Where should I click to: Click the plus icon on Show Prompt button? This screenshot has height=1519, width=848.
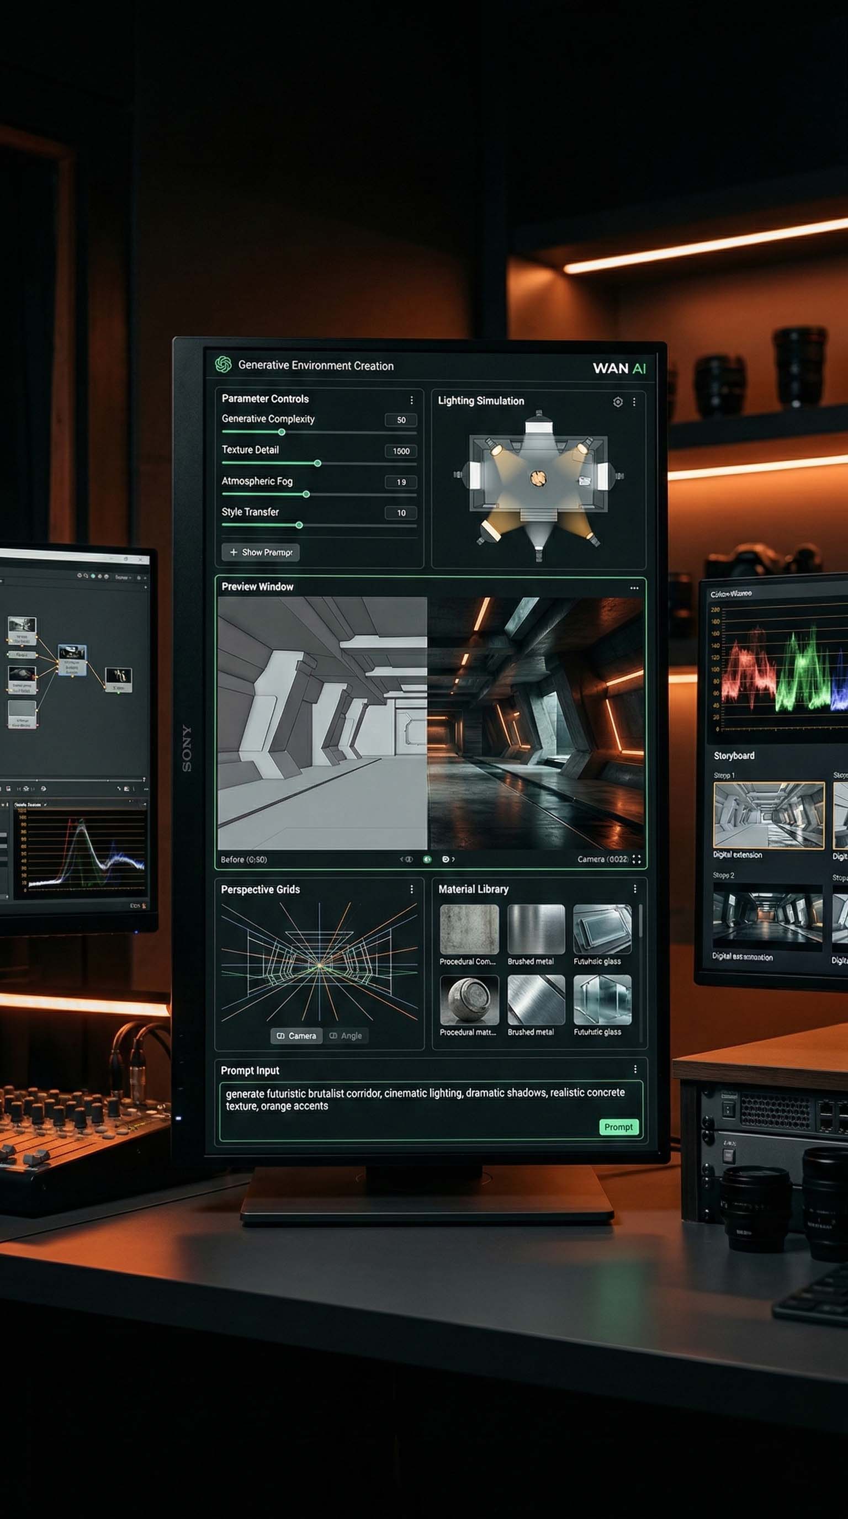[x=234, y=552]
